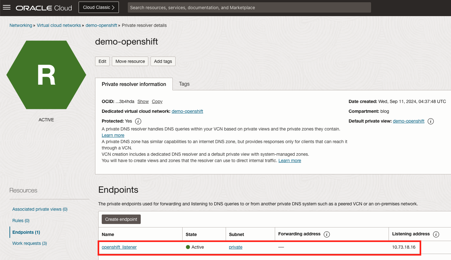The width and height of the screenshot is (451, 260).
Task: Click the Cloud Classic button
Action: (x=99, y=7)
